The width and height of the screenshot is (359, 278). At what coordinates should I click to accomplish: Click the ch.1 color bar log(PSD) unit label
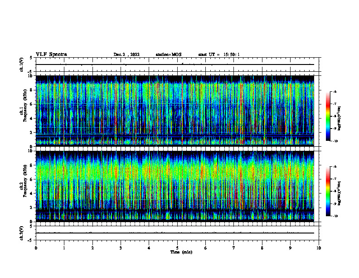point(340,118)
